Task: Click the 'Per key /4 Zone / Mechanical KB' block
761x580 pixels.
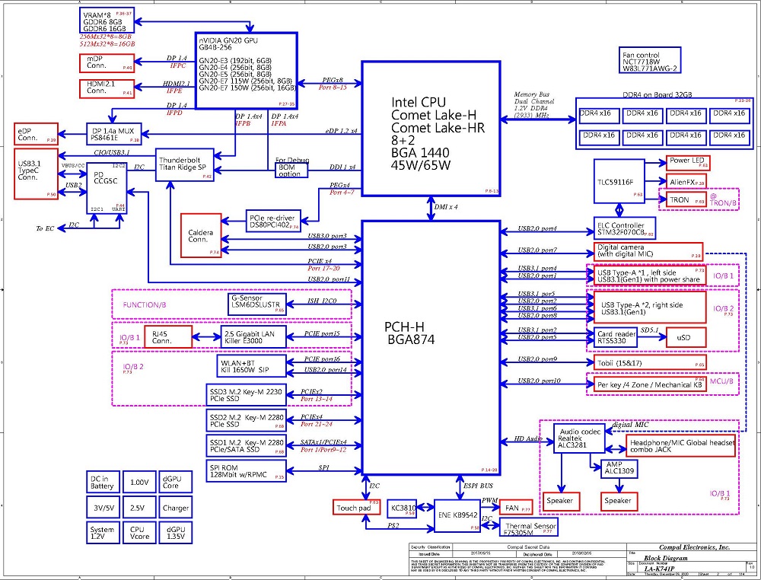Action: [650, 384]
